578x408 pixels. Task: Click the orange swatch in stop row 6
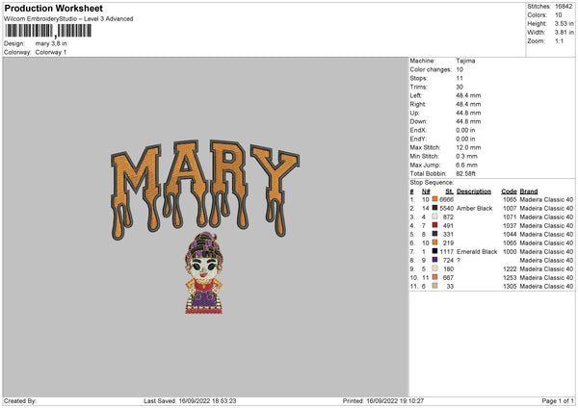[x=434, y=242]
